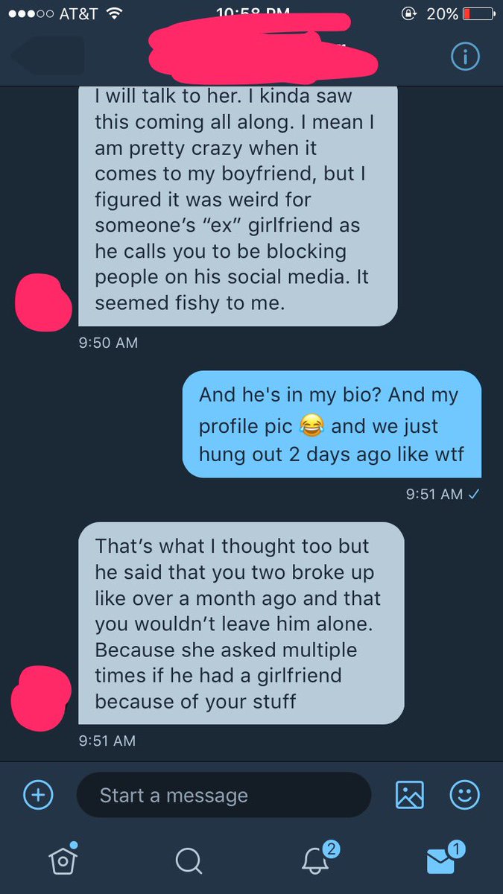Screen dimensions: 503x894
Task: Select the message ending 'seemed fishy to me'
Action: 238,205
